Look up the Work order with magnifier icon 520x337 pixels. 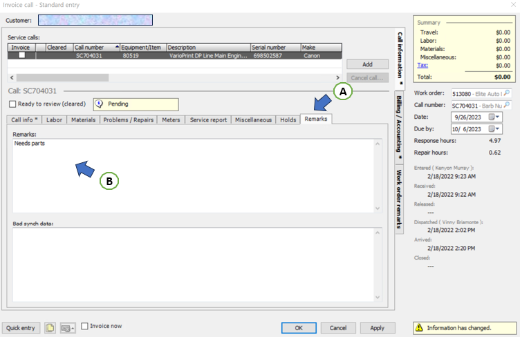pos(506,93)
